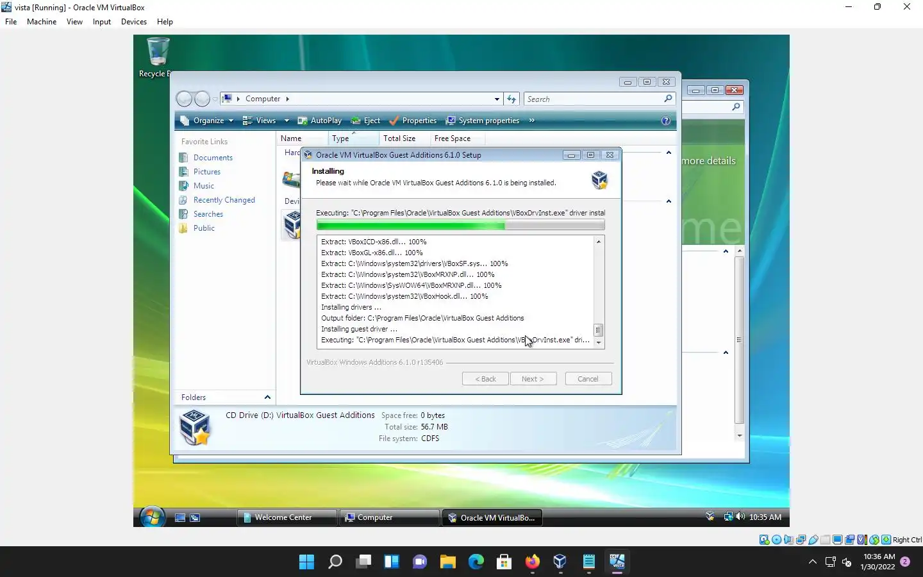This screenshot has height=577, width=923.
Task: Open the Devices menu
Action: pos(134,22)
